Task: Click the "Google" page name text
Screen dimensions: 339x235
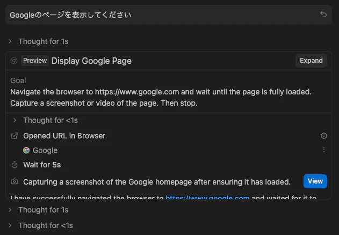Action: (x=45, y=150)
